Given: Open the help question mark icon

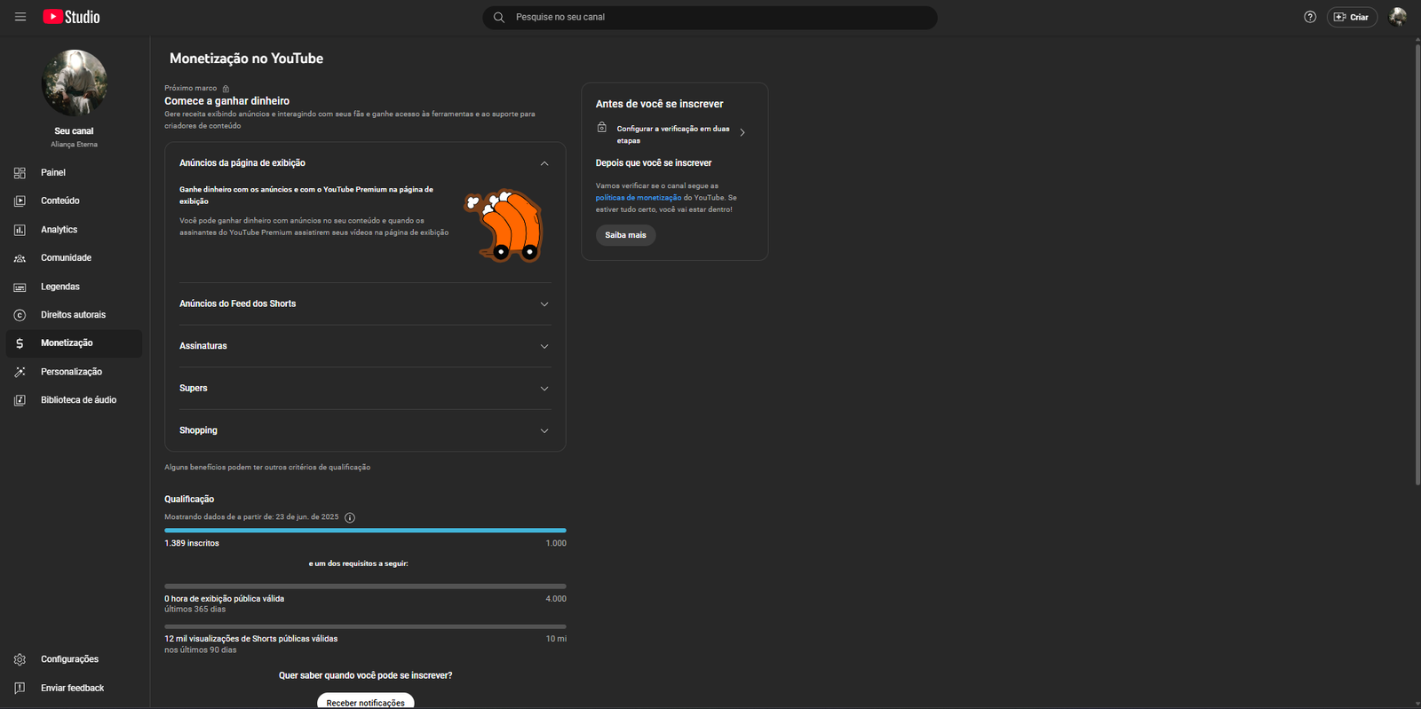Looking at the screenshot, I should click(1310, 17).
